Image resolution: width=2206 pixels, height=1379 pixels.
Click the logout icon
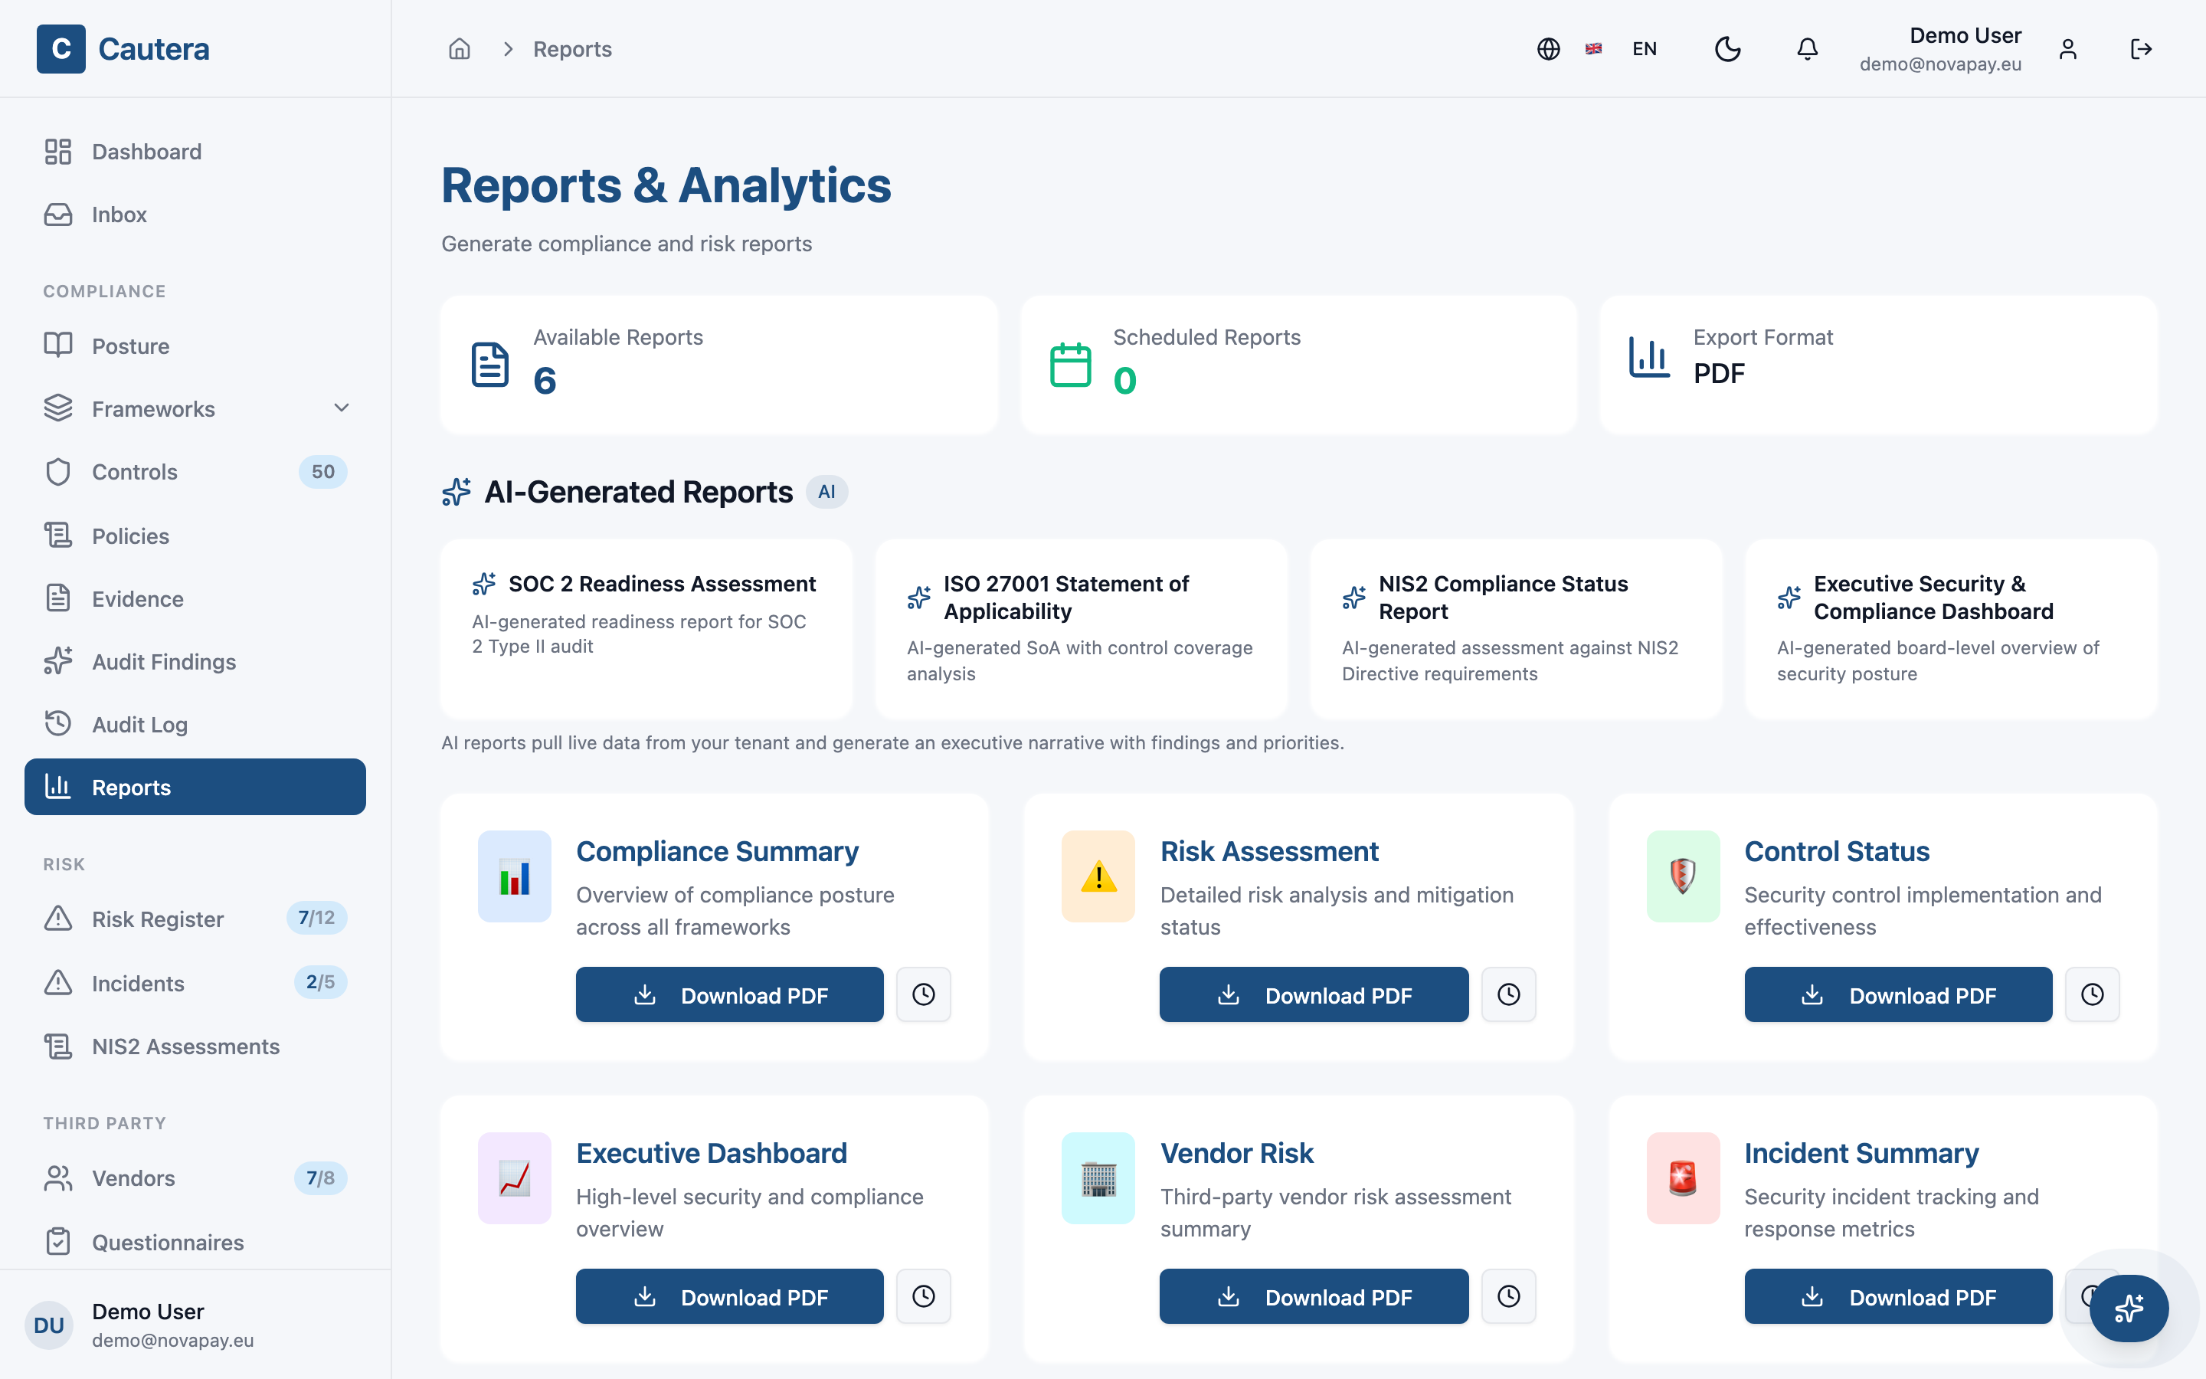[2140, 48]
